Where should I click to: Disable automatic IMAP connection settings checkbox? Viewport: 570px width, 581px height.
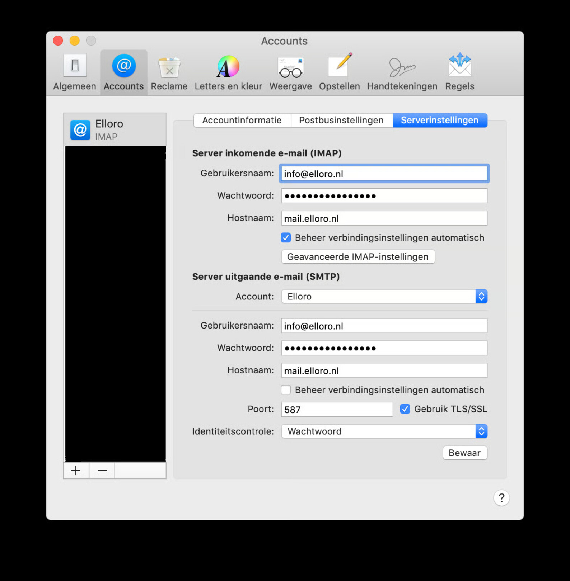286,238
